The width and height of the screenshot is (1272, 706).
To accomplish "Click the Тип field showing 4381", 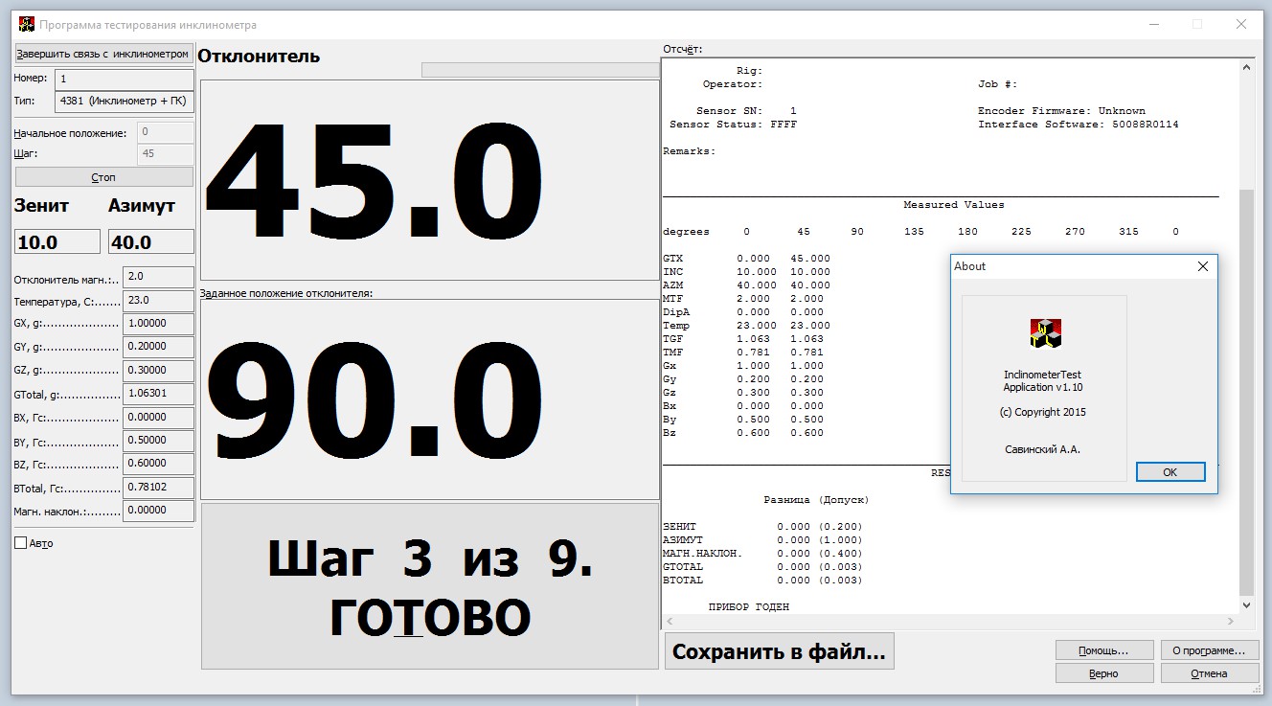I will (x=124, y=101).
